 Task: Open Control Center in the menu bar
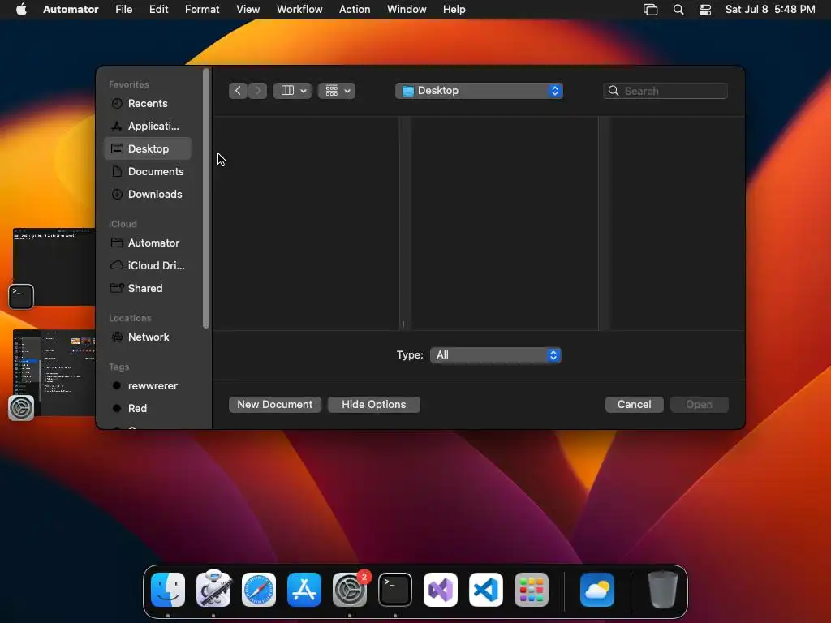pos(705,10)
